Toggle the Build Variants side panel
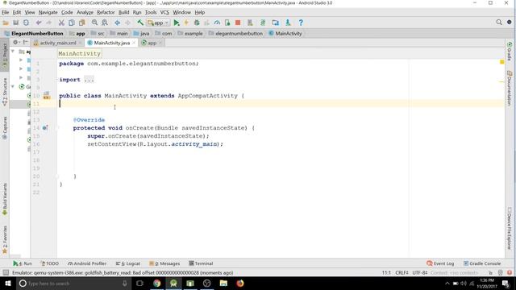Image resolution: width=516 pixels, height=290 pixels. coord(5,199)
